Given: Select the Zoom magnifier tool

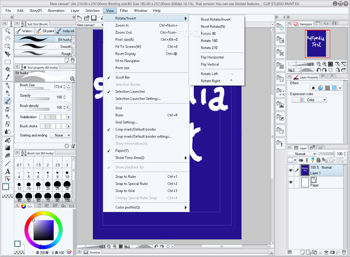Looking at the screenshot, I should click(8, 31).
